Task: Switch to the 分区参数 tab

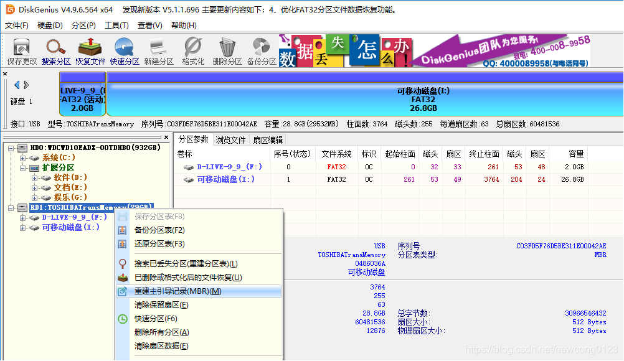Action: click(194, 139)
